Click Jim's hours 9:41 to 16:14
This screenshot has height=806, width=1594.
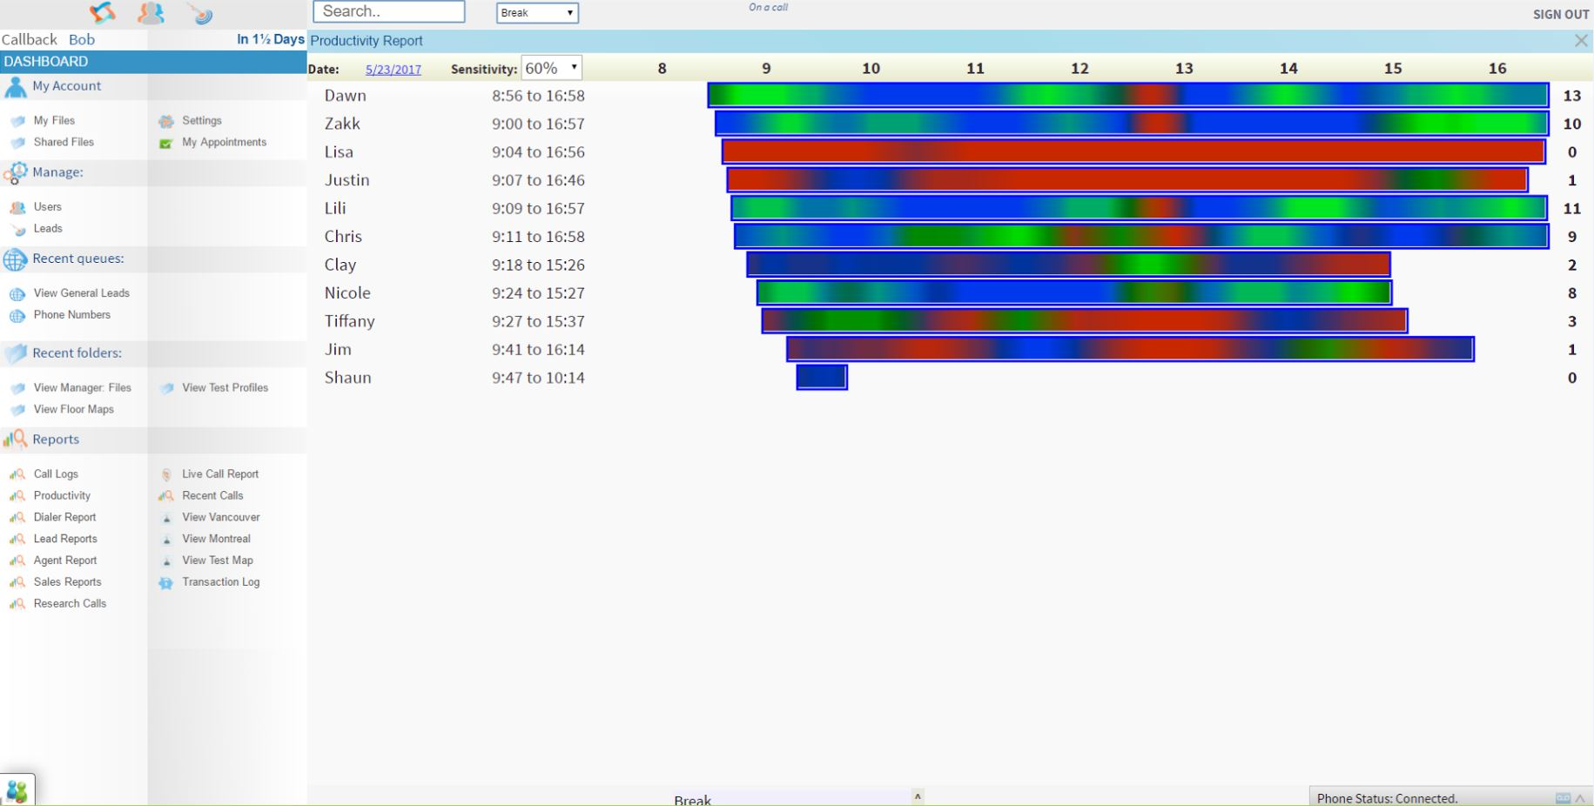[538, 350]
